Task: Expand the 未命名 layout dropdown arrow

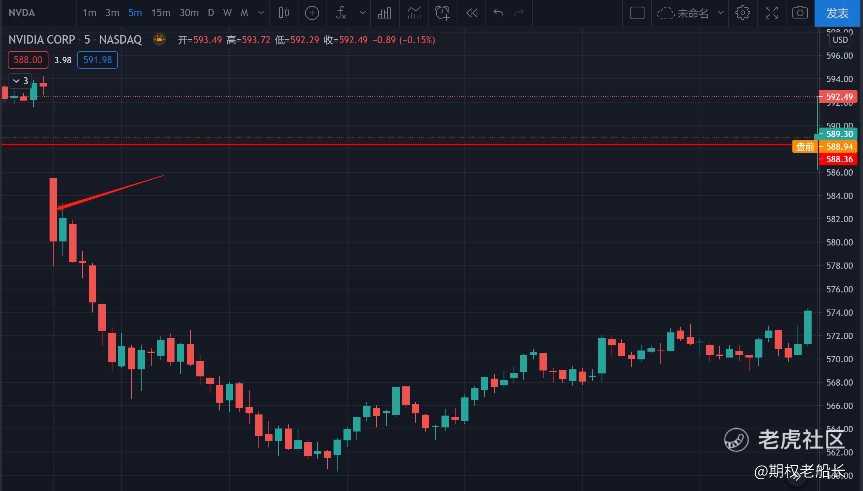Action: 720,13
